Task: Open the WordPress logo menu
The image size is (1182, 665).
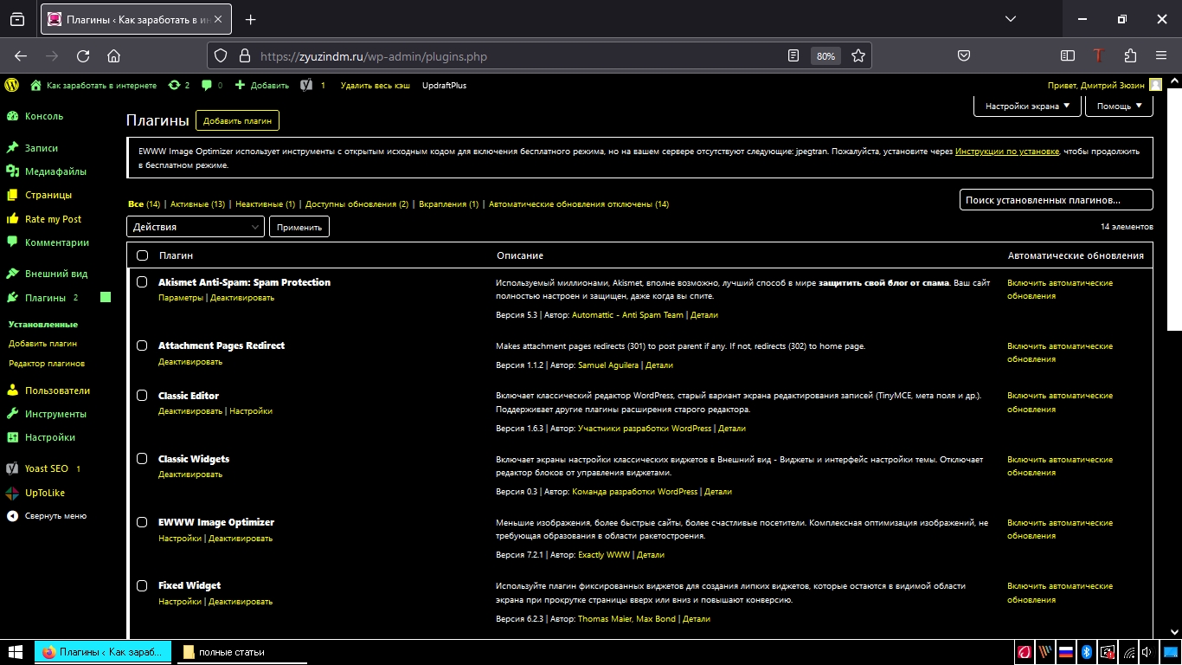Action: click(11, 85)
